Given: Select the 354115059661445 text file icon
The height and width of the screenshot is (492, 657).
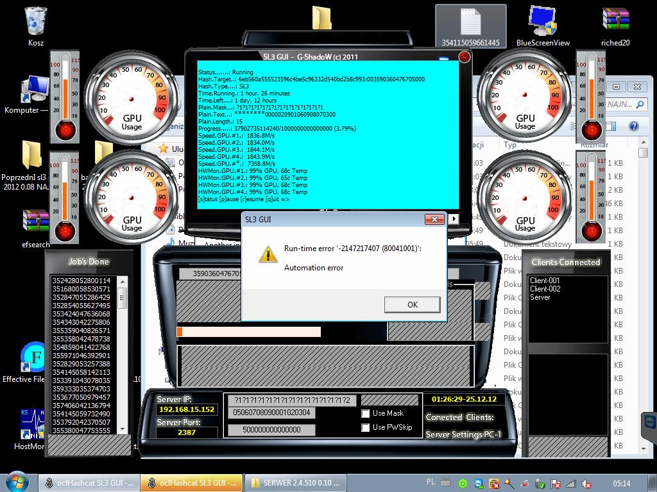Looking at the screenshot, I should tap(470, 26).
